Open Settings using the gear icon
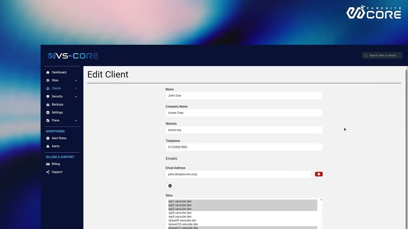This screenshot has width=408, height=229. pos(48,112)
